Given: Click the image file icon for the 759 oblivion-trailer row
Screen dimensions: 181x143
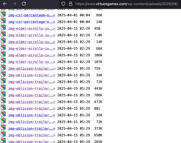Looking at the screenshot, I should click(x=3, y=67).
